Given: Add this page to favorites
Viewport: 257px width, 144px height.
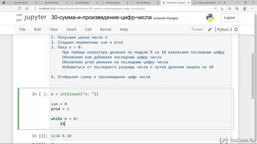Looking at the screenshot, I should pyautogui.click(x=222, y=8).
